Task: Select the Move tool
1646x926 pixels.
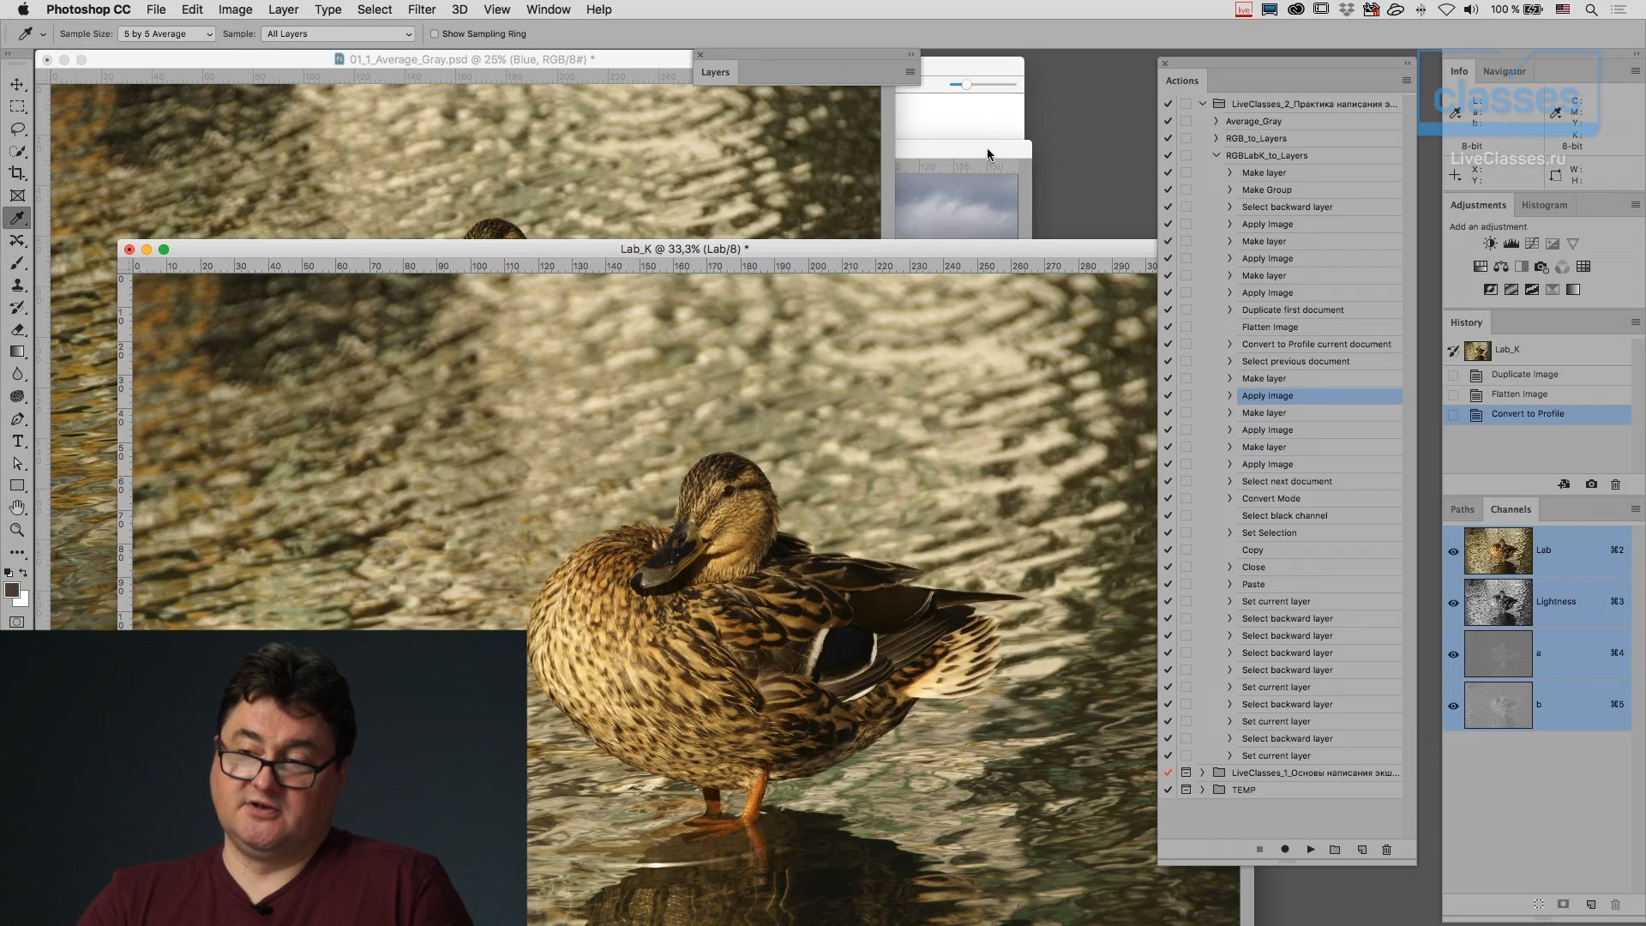Action: (x=17, y=84)
